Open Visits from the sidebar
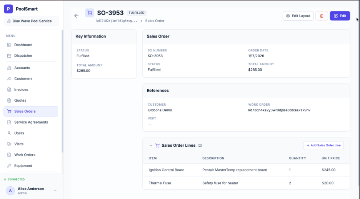 click(19, 144)
